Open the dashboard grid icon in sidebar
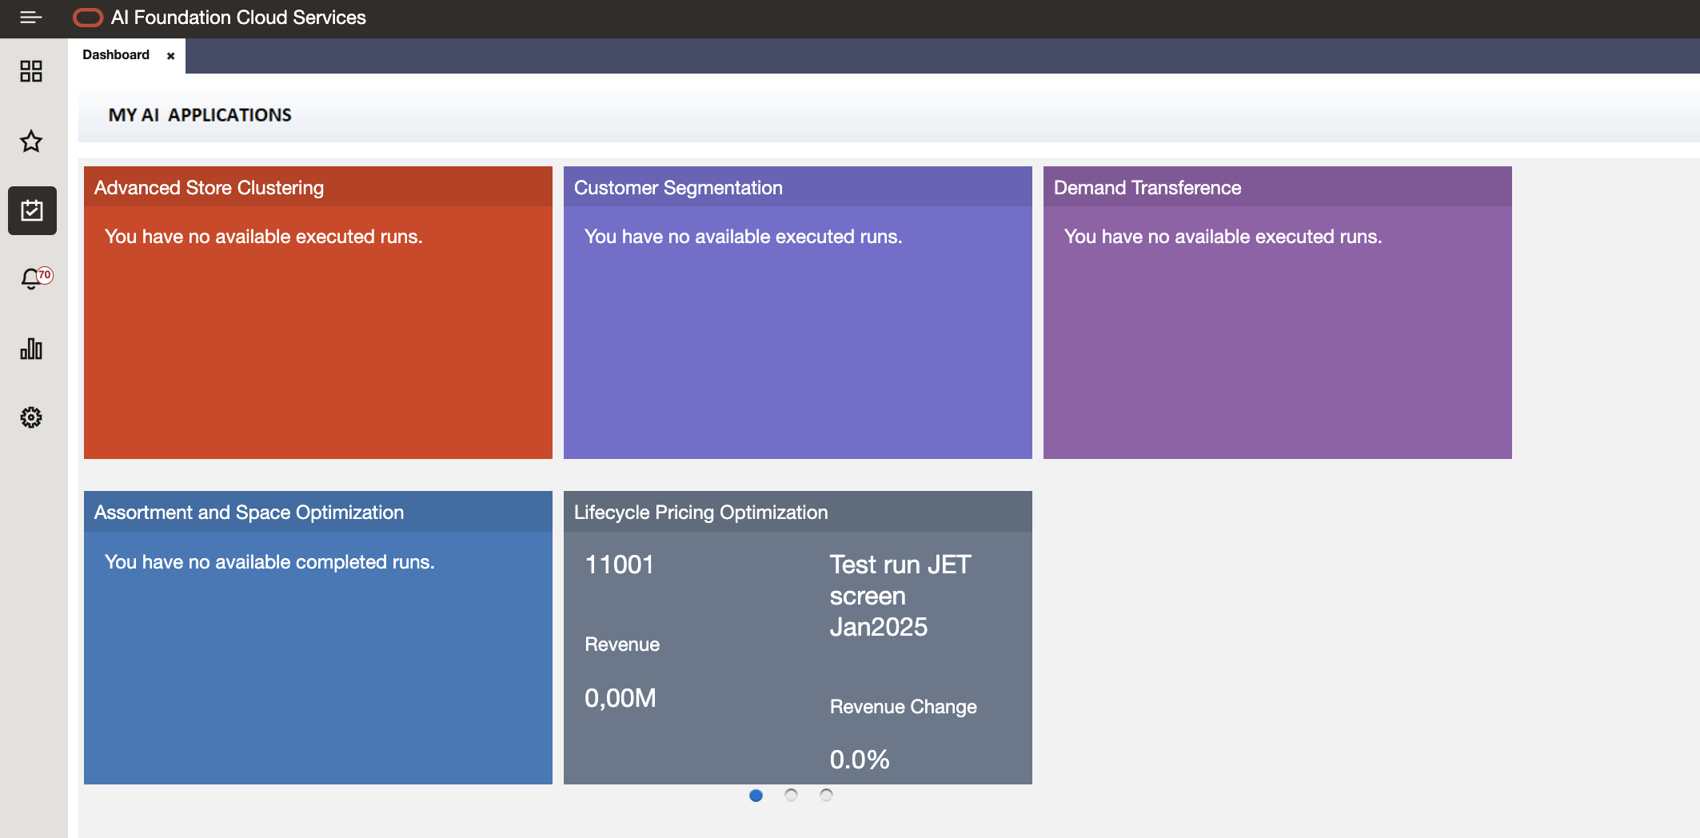Image resolution: width=1700 pixels, height=838 pixels. pyautogui.click(x=31, y=71)
